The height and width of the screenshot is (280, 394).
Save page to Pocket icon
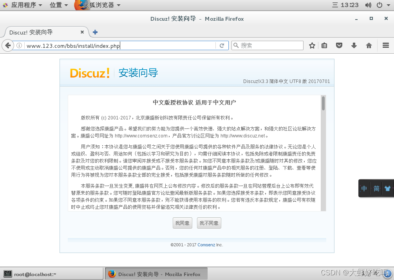[x=339, y=45]
